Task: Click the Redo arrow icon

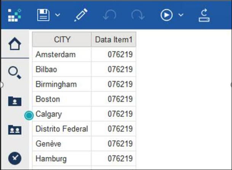Action: coord(138,15)
